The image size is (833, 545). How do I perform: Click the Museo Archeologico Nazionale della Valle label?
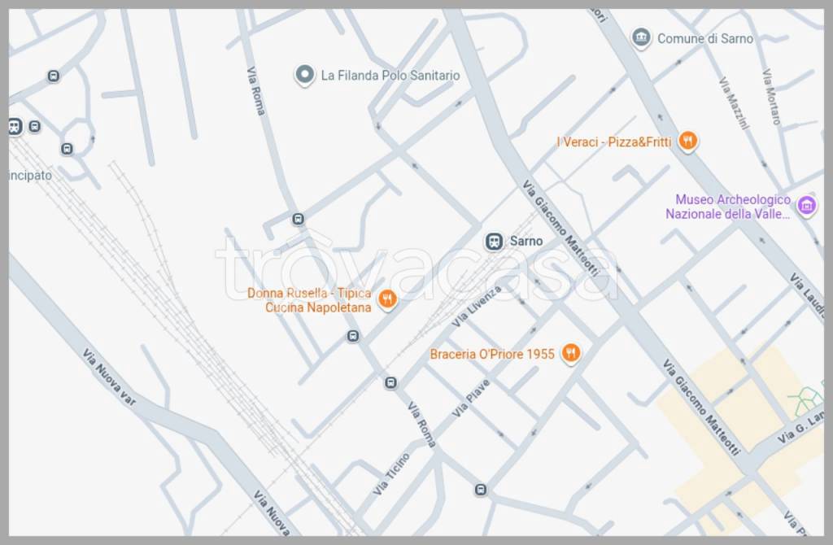click(x=728, y=207)
